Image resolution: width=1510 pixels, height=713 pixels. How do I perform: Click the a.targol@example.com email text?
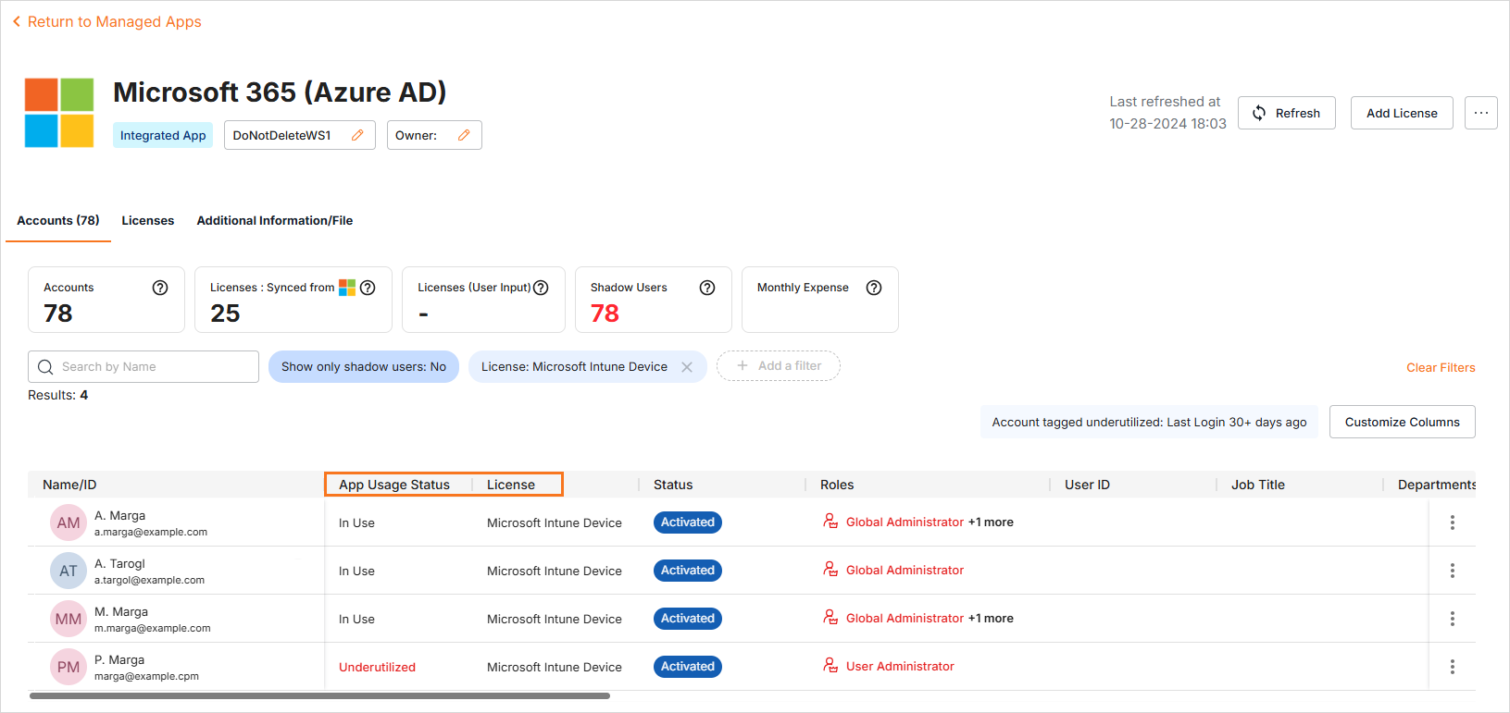[x=149, y=581]
